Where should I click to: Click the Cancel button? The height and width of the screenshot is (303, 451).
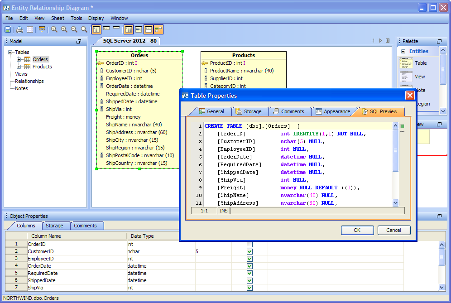pos(393,230)
